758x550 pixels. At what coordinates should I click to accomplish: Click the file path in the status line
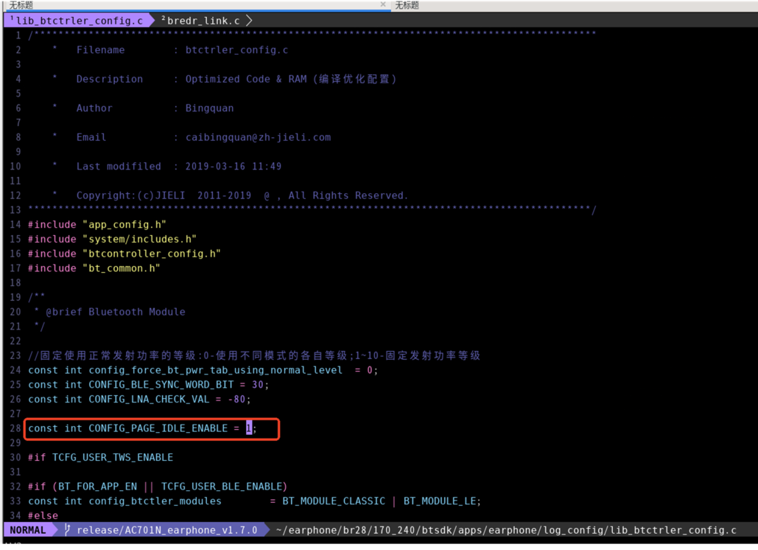506,530
